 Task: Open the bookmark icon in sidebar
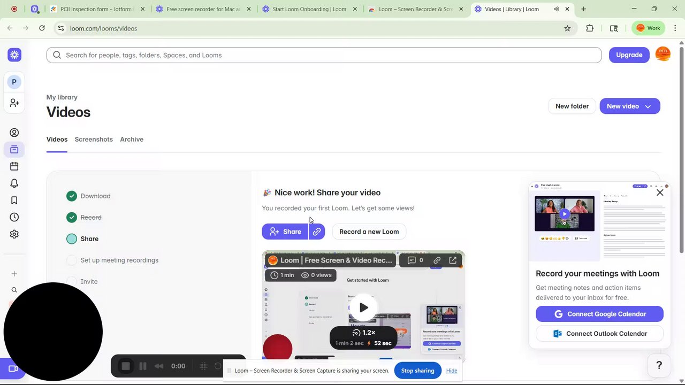(14, 201)
